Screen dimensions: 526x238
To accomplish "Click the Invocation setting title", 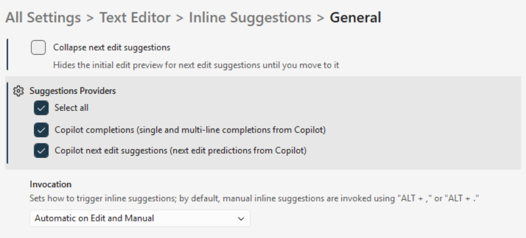I will click(51, 184).
